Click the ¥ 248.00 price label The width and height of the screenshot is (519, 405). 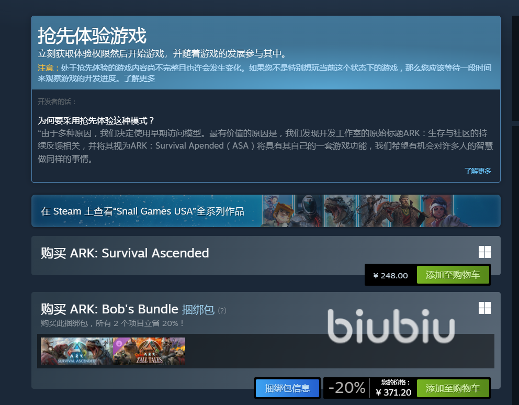[x=391, y=276]
